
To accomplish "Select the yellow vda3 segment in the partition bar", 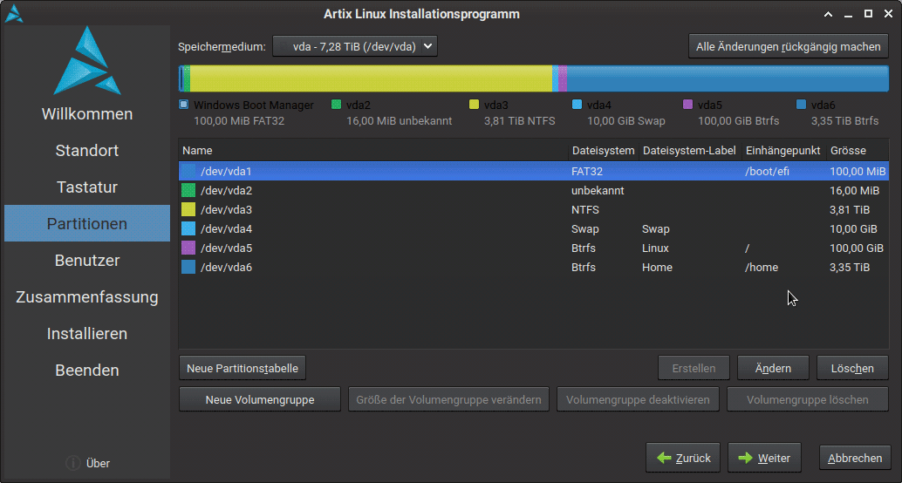I will [371, 78].
